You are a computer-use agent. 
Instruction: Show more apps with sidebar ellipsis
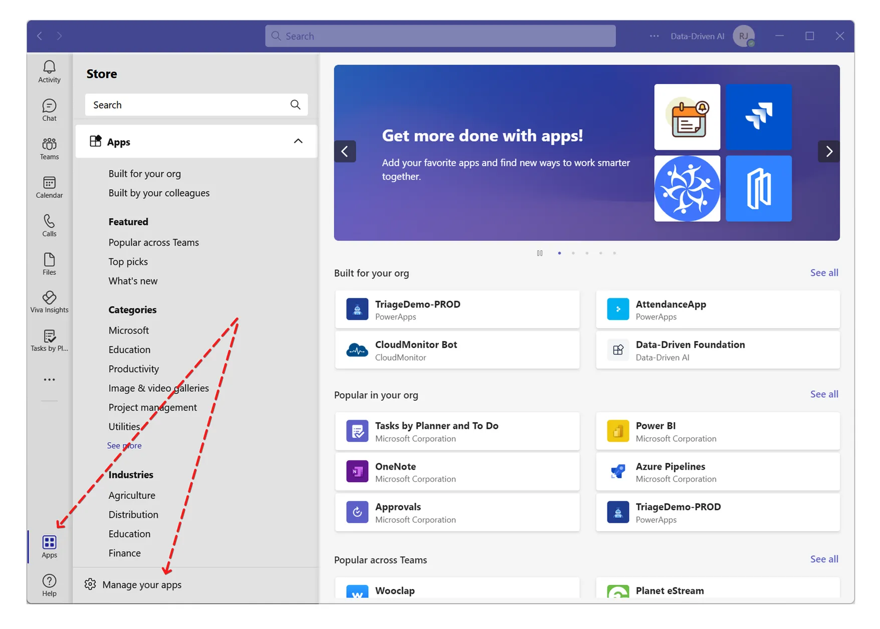pos(49,380)
